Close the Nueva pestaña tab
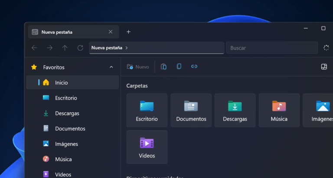 (111, 32)
